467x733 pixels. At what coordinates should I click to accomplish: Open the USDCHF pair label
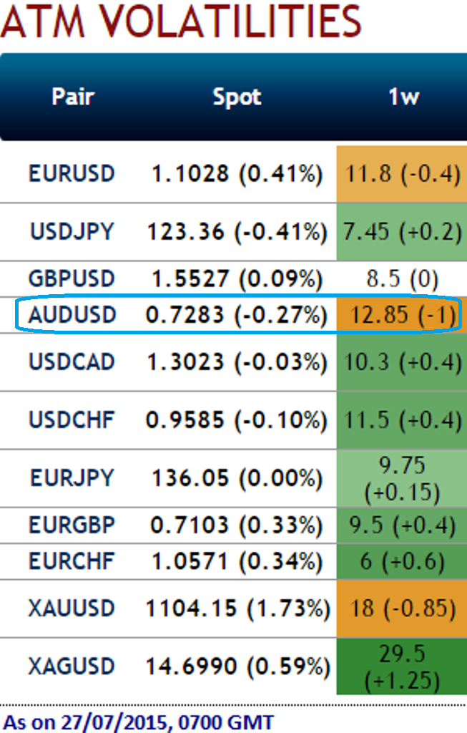click(72, 420)
